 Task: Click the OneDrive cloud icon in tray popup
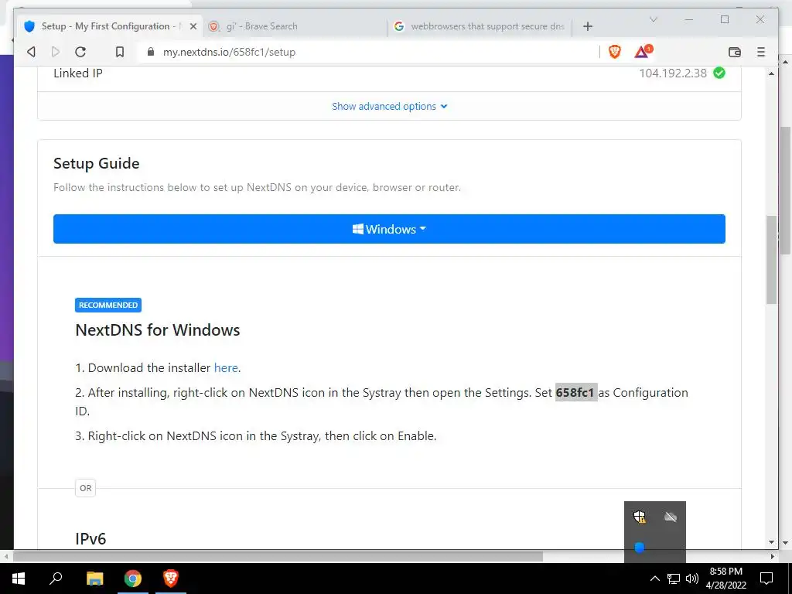coord(671,516)
